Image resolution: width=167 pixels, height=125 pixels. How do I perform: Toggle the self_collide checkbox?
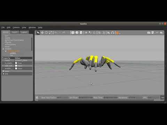tap(16, 66)
